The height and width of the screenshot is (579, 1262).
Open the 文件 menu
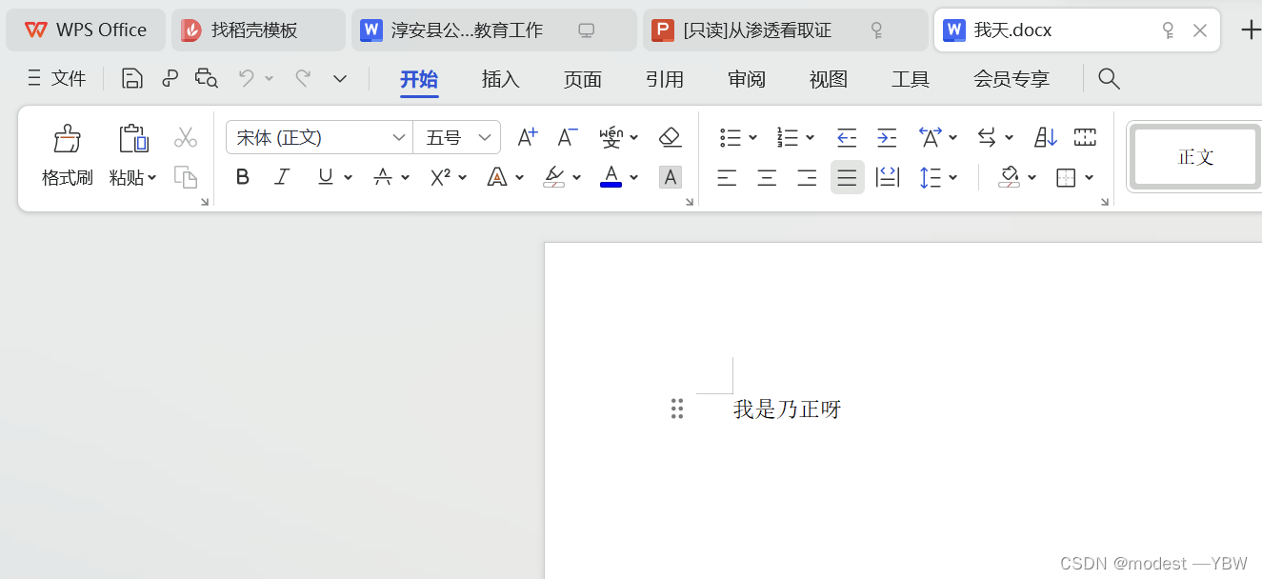pos(58,79)
